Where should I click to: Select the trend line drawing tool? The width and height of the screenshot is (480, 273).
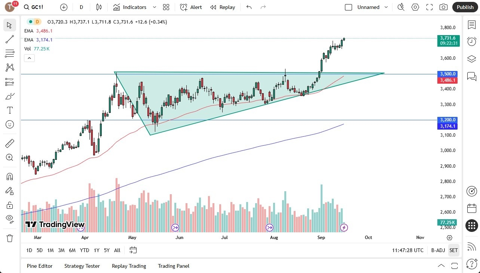point(10,39)
